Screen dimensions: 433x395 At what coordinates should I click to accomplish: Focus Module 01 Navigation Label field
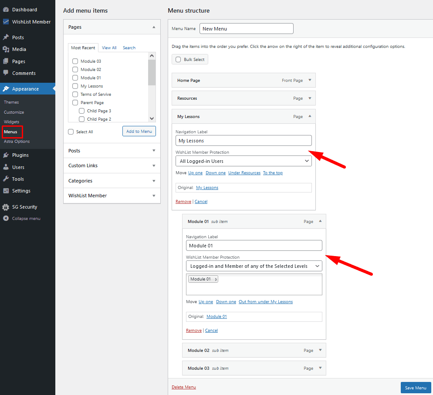(254, 246)
